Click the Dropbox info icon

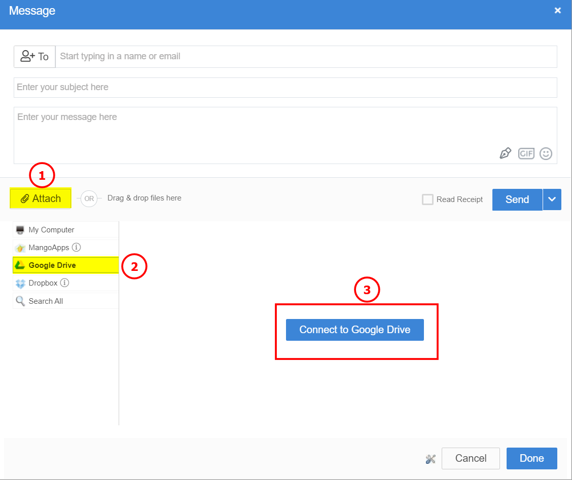(x=64, y=283)
